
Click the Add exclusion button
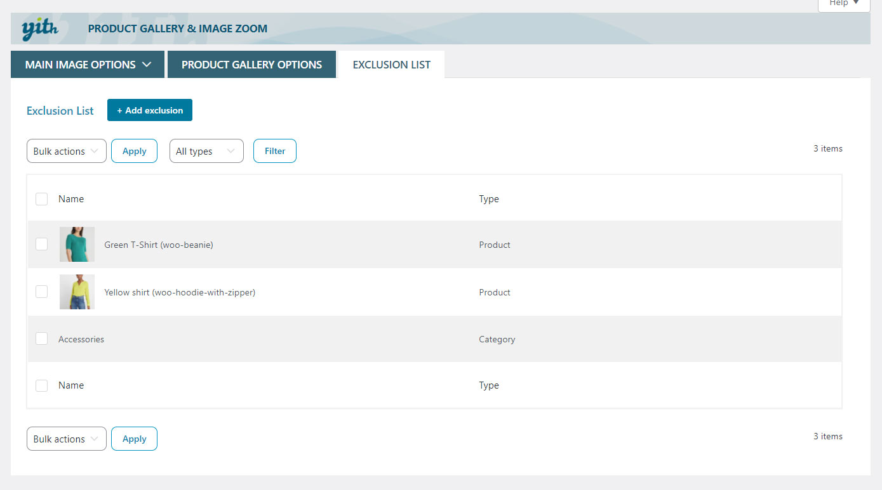click(149, 110)
